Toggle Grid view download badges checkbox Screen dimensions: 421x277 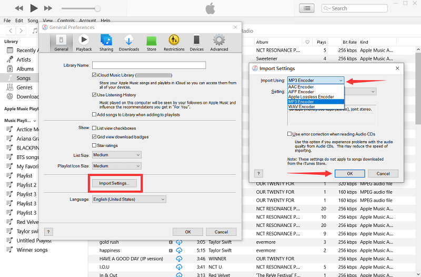pos(94,137)
